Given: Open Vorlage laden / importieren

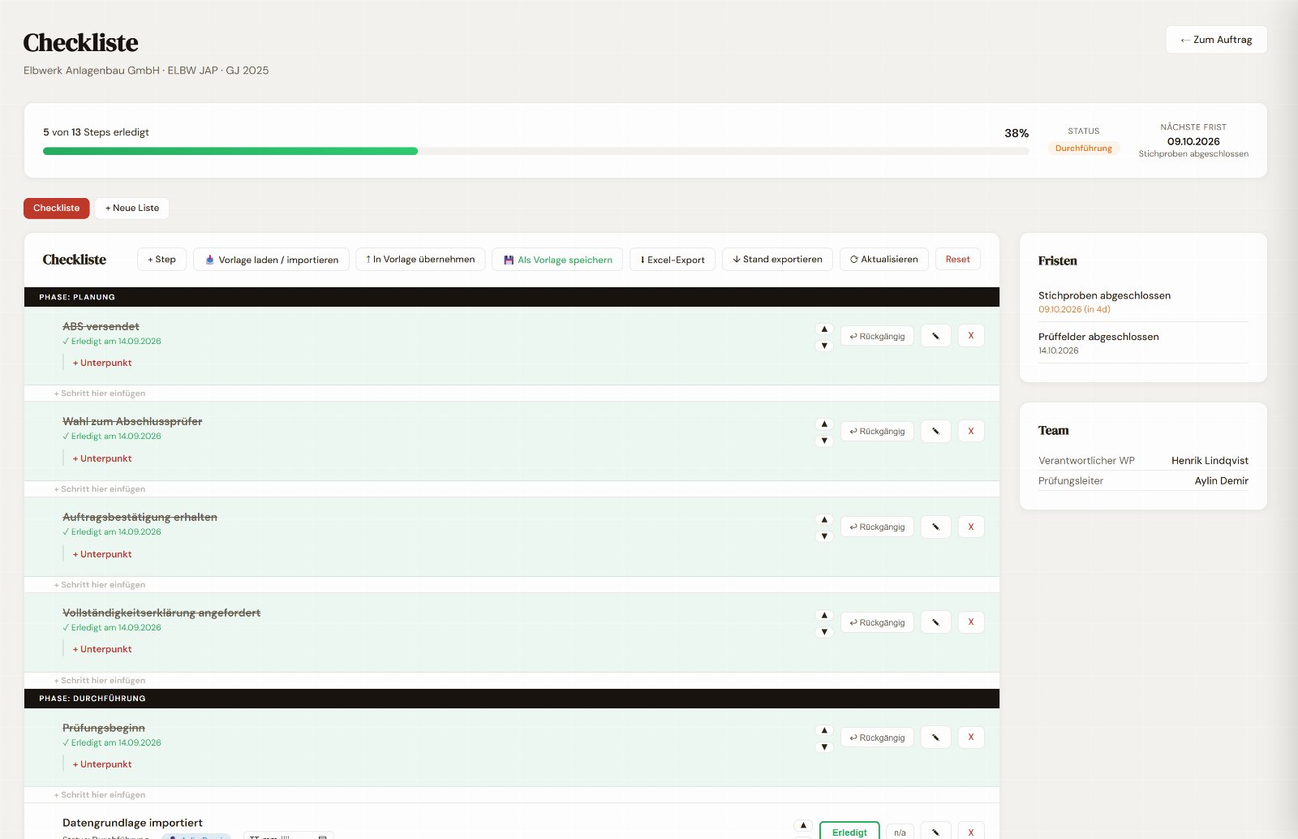Looking at the screenshot, I should click(271, 260).
